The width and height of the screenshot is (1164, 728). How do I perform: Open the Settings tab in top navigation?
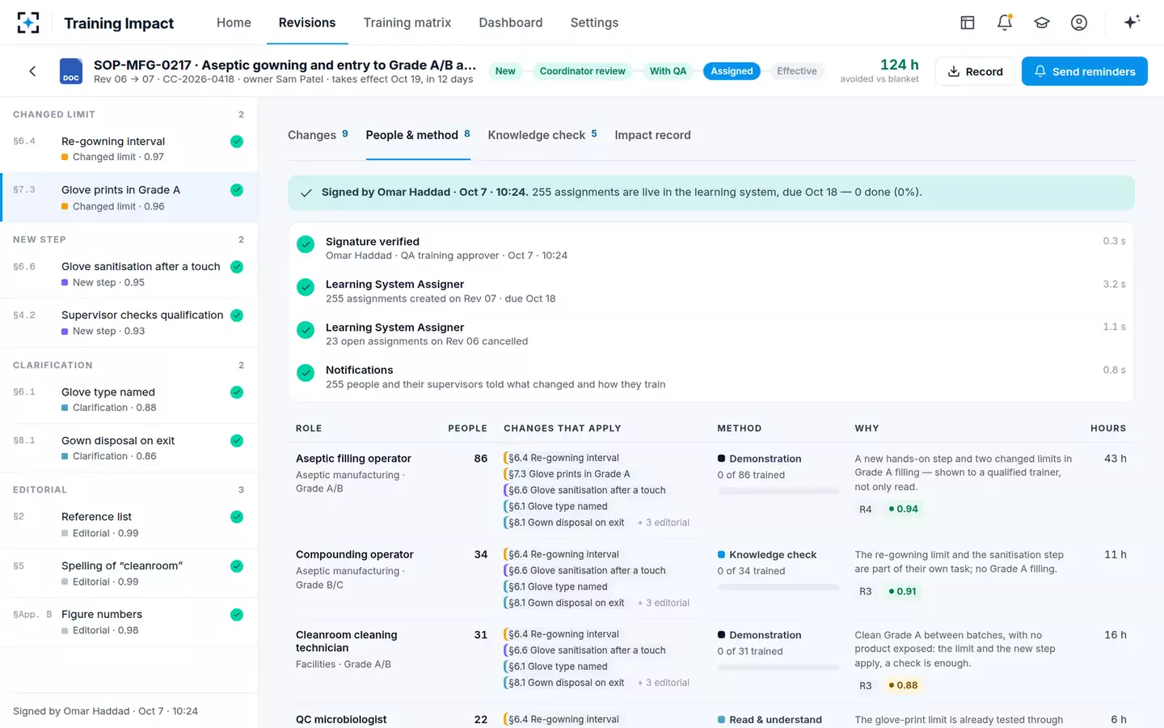[594, 23]
